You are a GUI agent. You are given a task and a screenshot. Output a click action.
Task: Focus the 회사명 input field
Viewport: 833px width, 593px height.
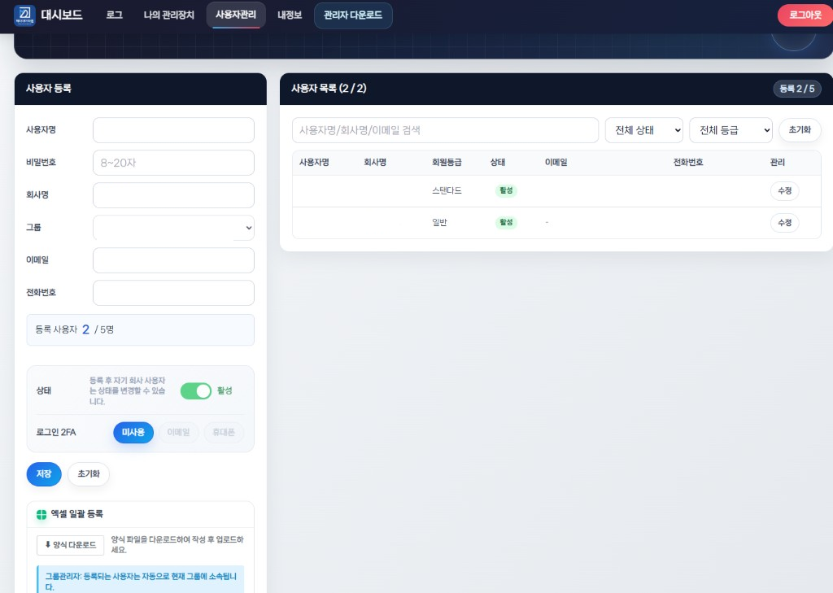point(174,195)
